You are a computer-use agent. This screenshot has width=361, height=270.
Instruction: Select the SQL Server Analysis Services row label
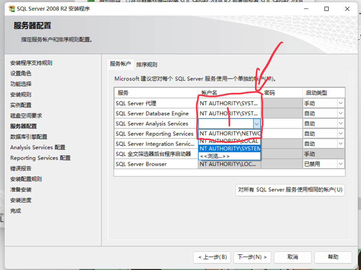[x=152, y=124]
